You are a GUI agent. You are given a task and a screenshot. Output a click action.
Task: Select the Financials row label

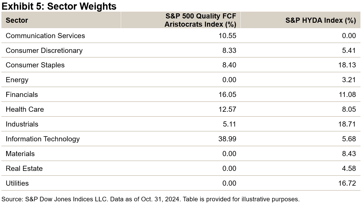22,95
